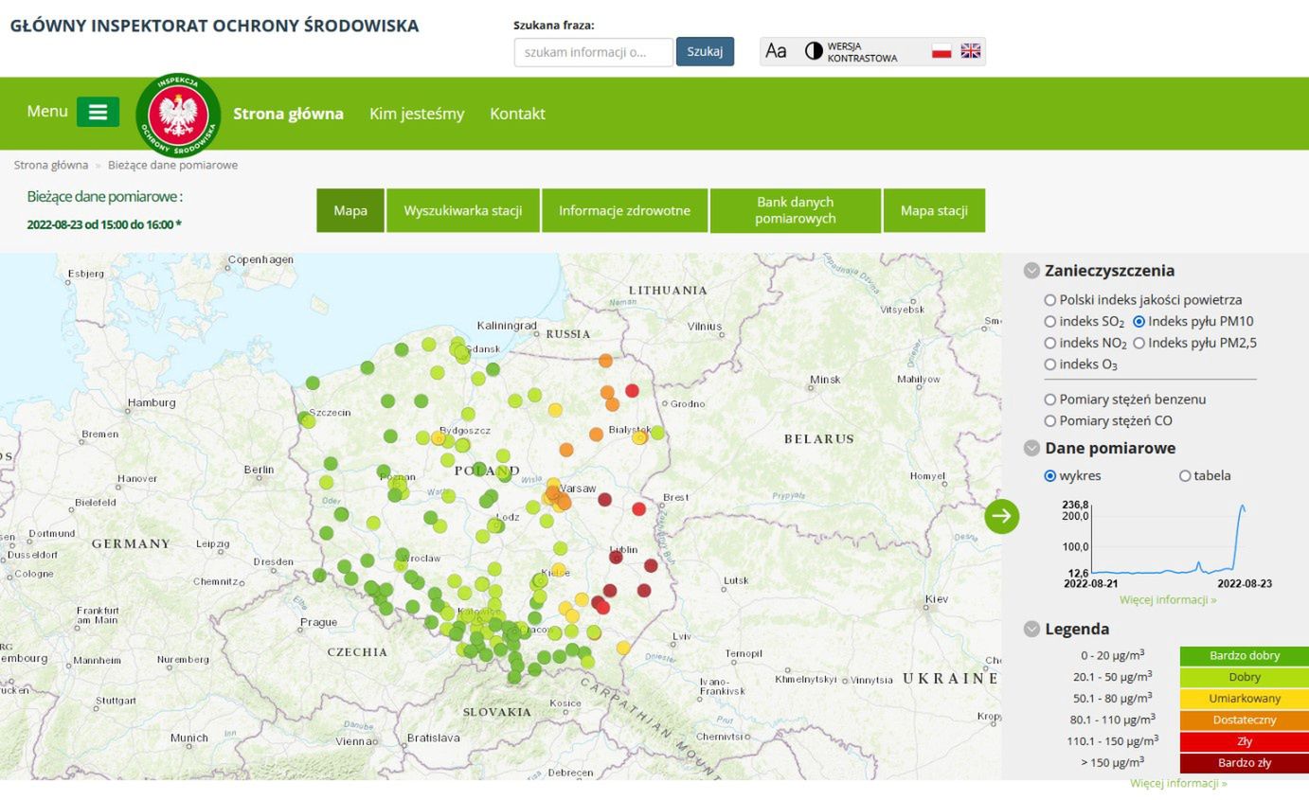1309x800 pixels.
Task: Click the 2022-08-21 chart date label
Action: click(1090, 584)
